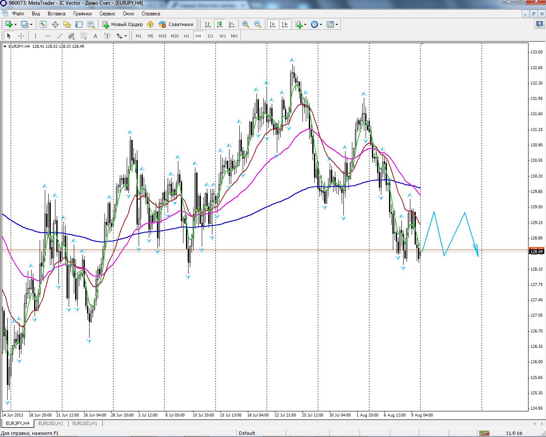Viewport: 546px width, 437px height.
Task: Click the zoom out magnifier icon
Action: point(258,24)
